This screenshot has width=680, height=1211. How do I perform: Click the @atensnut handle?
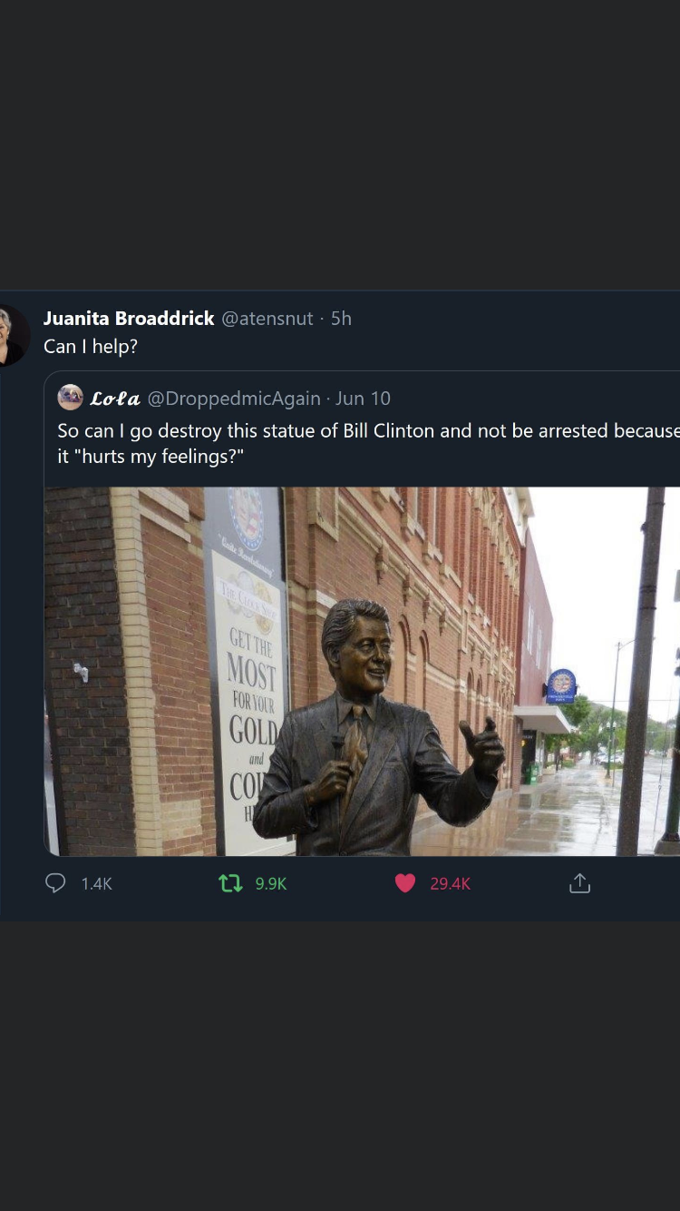point(267,319)
